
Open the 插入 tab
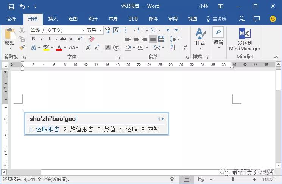[53, 19]
